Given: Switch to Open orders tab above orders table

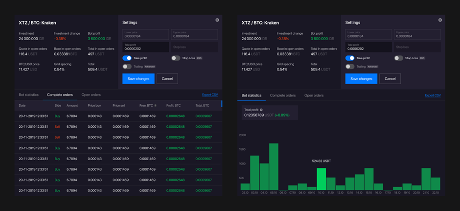Looking at the screenshot, I should 91,95.
